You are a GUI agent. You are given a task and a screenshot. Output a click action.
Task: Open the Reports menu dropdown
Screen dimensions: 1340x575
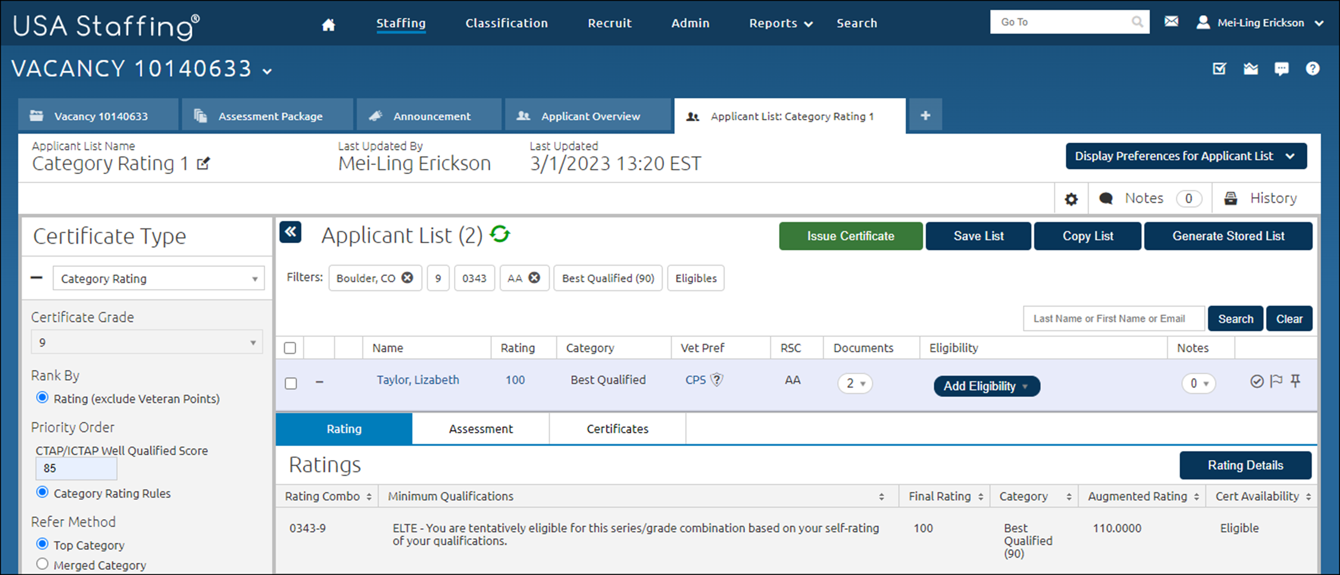click(x=781, y=23)
